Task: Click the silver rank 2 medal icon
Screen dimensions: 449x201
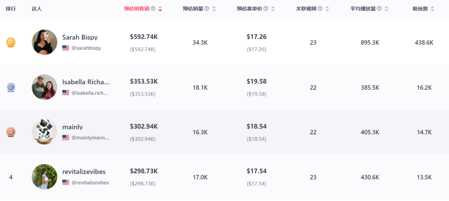Action: tap(11, 87)
